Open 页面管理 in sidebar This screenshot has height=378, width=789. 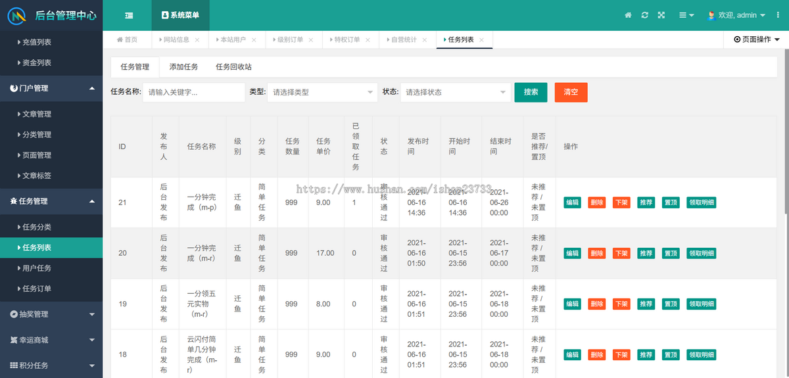[x=51, y=155]
